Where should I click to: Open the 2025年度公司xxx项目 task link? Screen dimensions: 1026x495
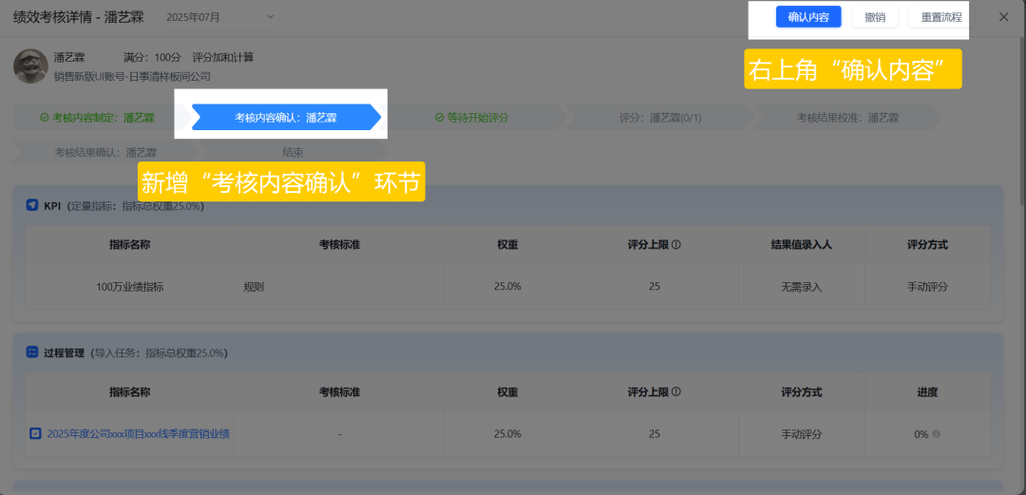139,434
